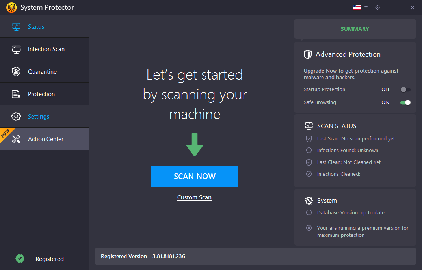Open the Custom Scan link
Image resolution: width=422 pixels, height=270 pixels.
click(194, 197)
